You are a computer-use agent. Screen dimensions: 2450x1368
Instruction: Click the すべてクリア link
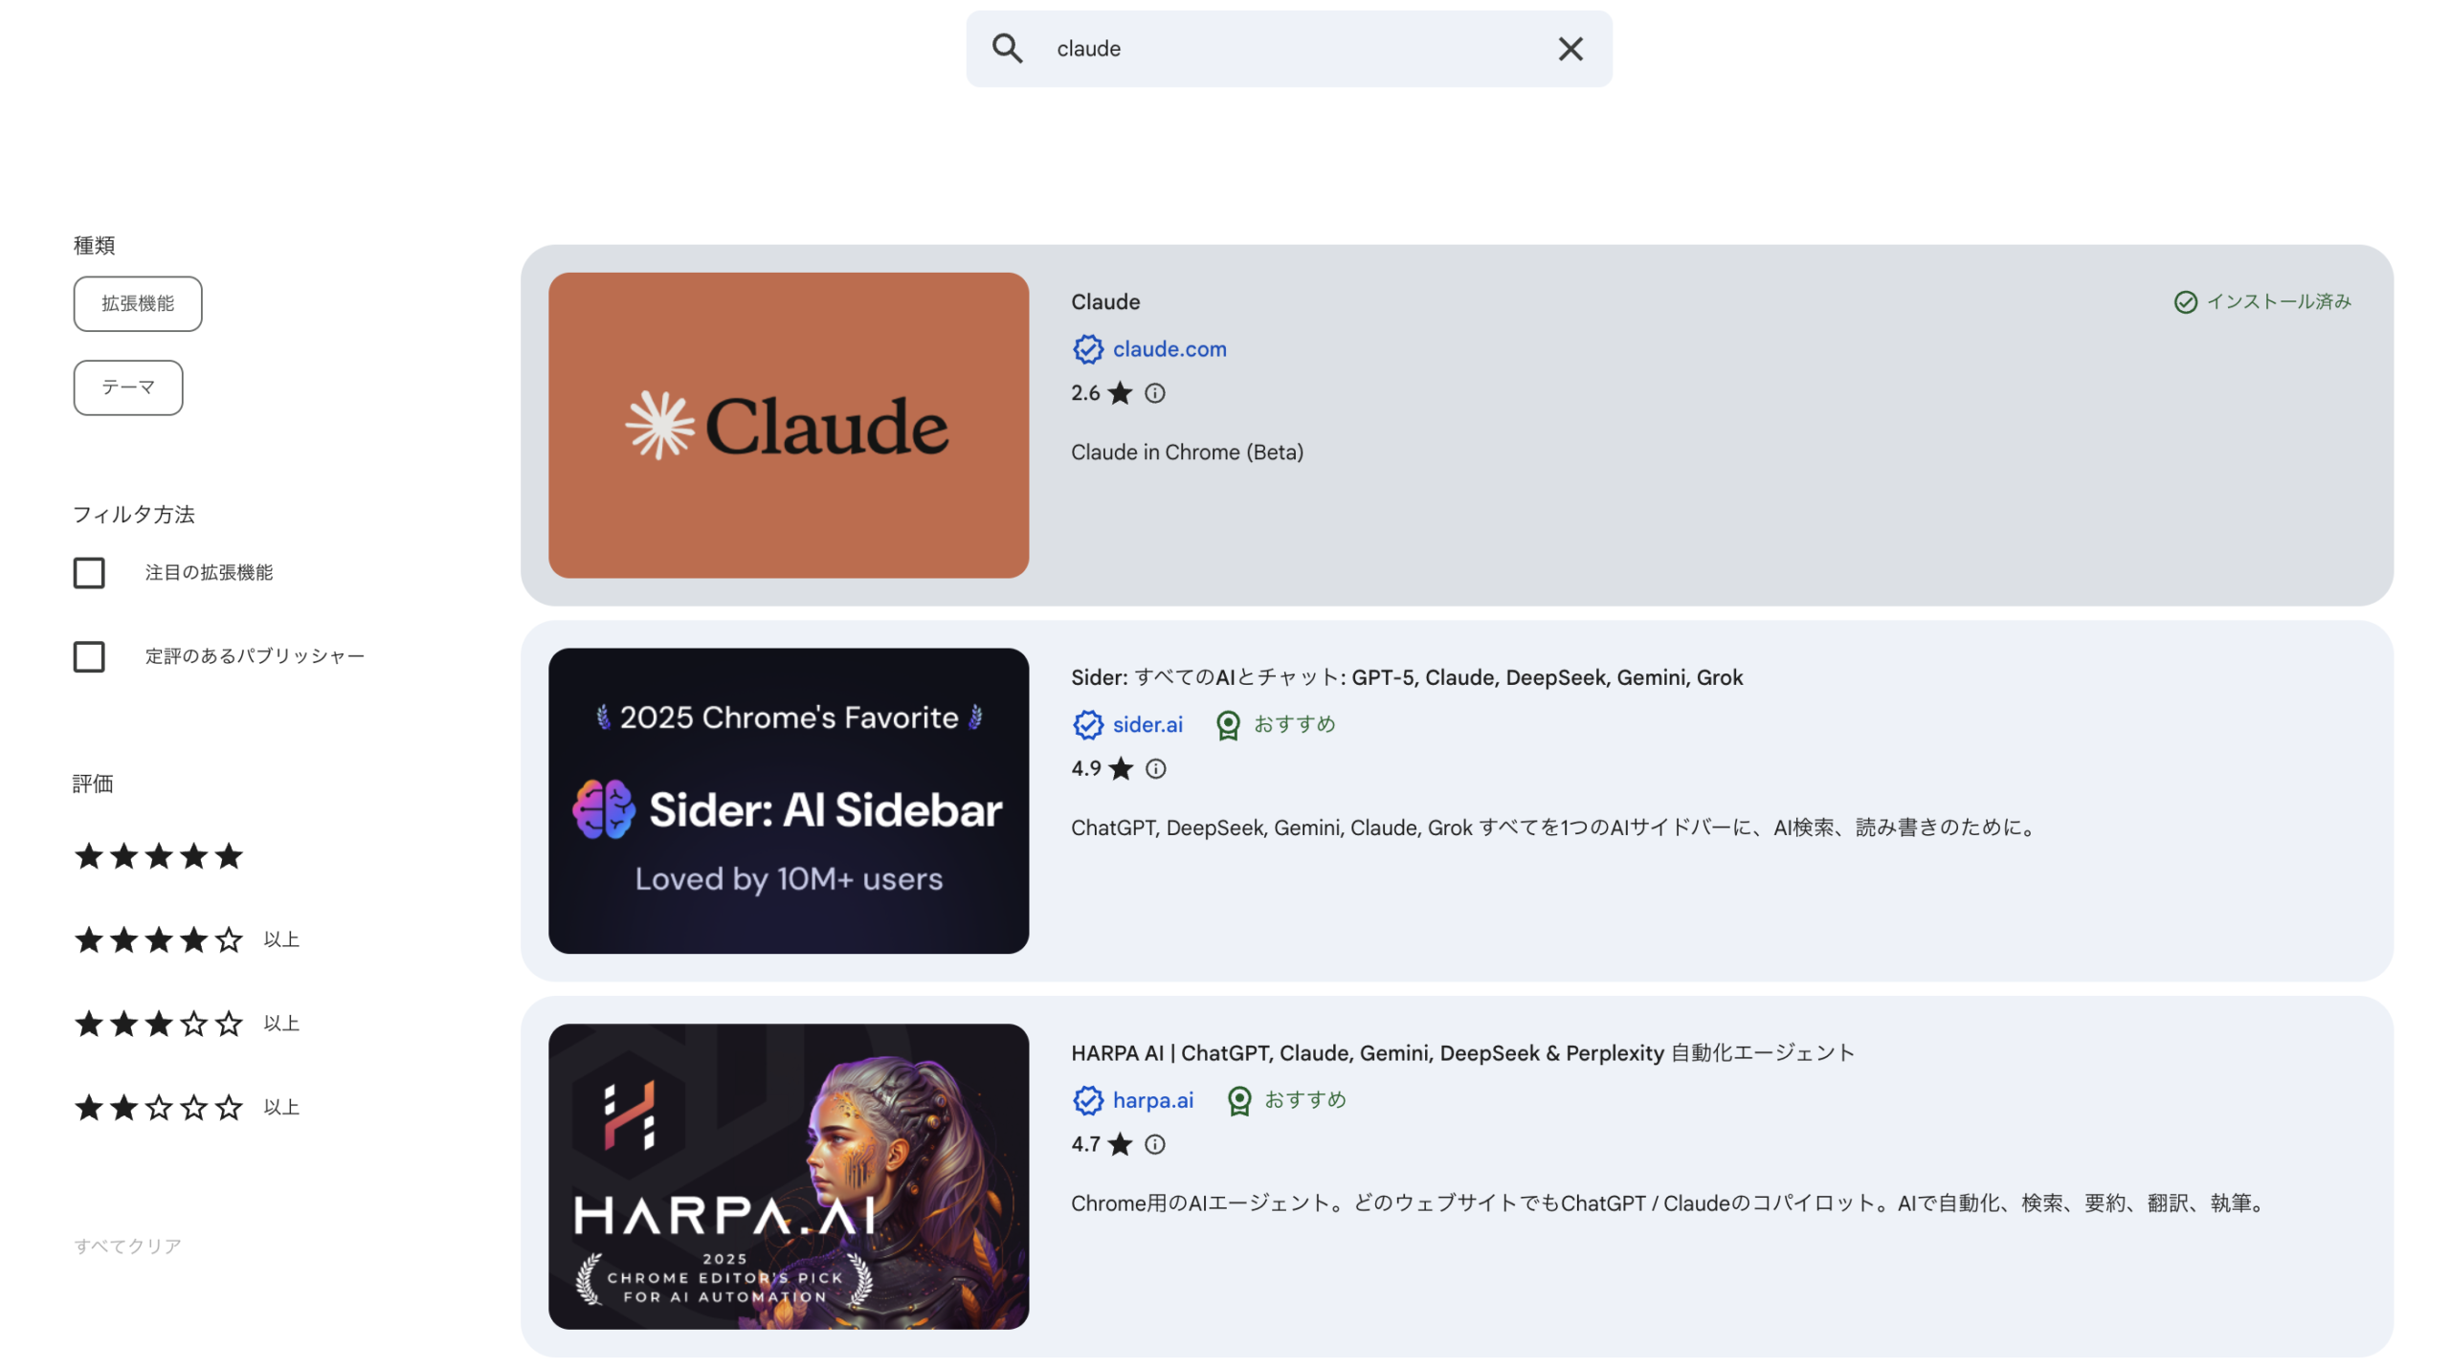point(127,1246)
